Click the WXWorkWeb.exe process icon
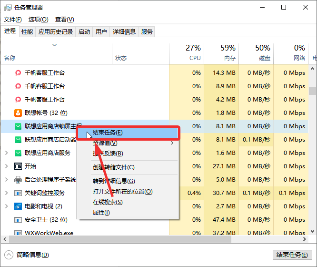The width and height of the screenshot is (317, 267). click(18, 233)
